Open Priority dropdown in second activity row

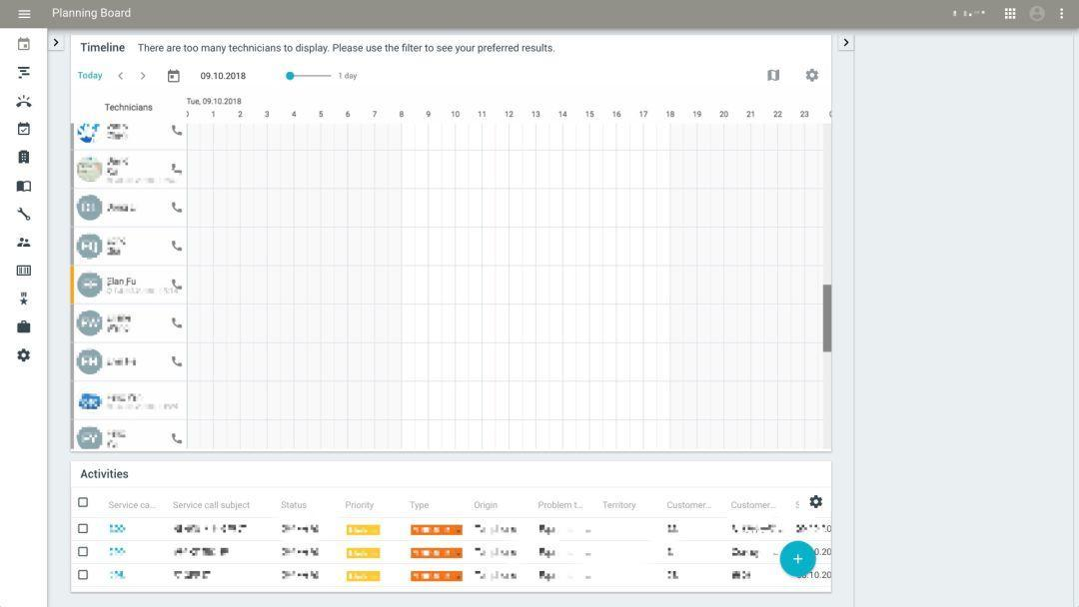(x=363, y=553)
